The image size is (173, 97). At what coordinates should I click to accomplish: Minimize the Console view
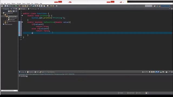click(x=170, y=72)
